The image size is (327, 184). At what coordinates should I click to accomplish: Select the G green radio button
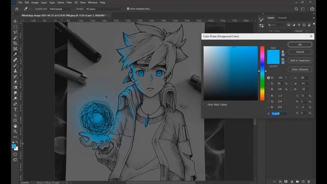(268, 101)
